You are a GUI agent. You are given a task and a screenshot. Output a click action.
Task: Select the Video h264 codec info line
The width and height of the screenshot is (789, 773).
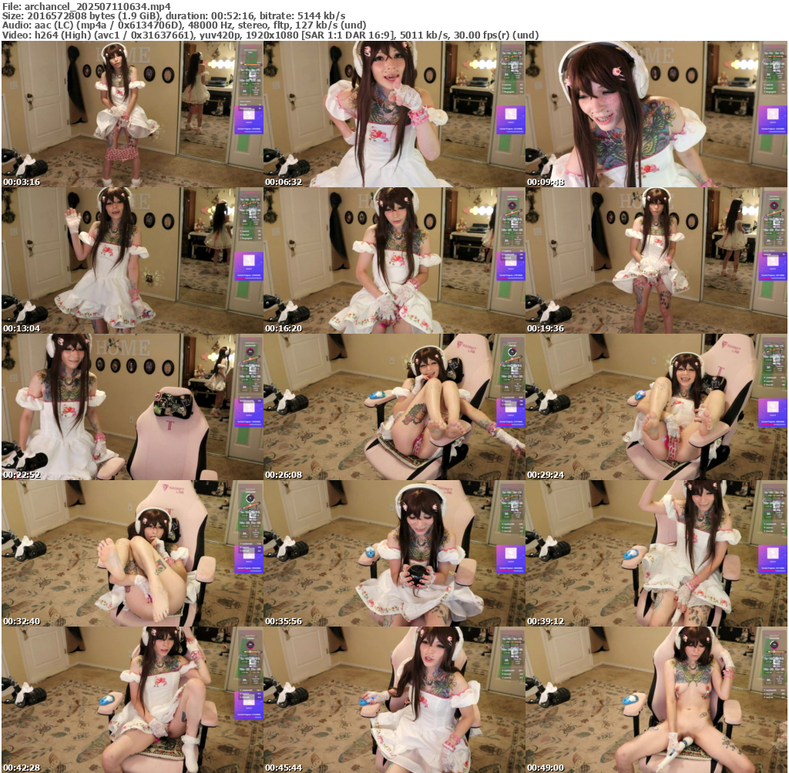click(x=270, y=35)
